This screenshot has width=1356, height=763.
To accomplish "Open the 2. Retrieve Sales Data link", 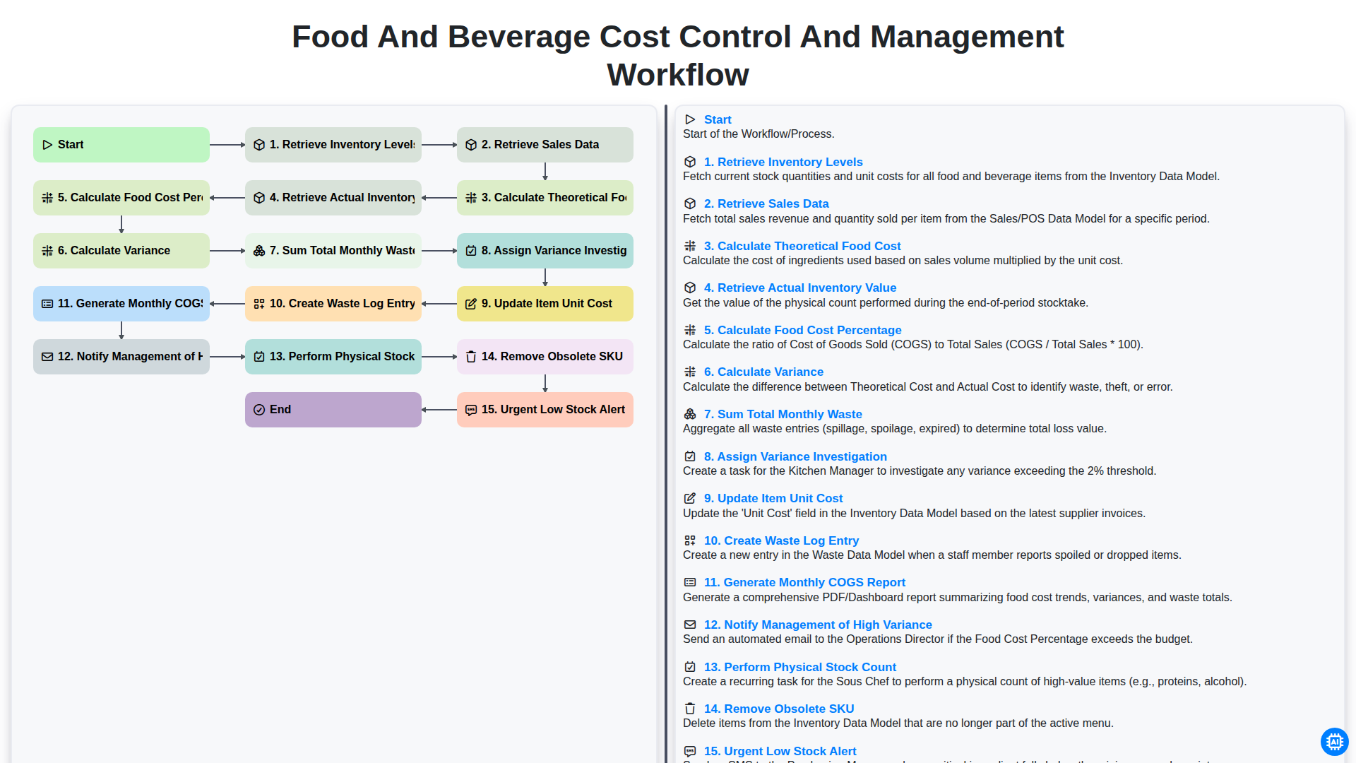I will (766, 203).
